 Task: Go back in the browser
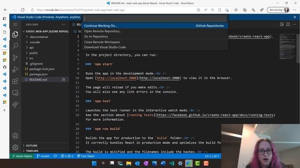coord(5,10)
